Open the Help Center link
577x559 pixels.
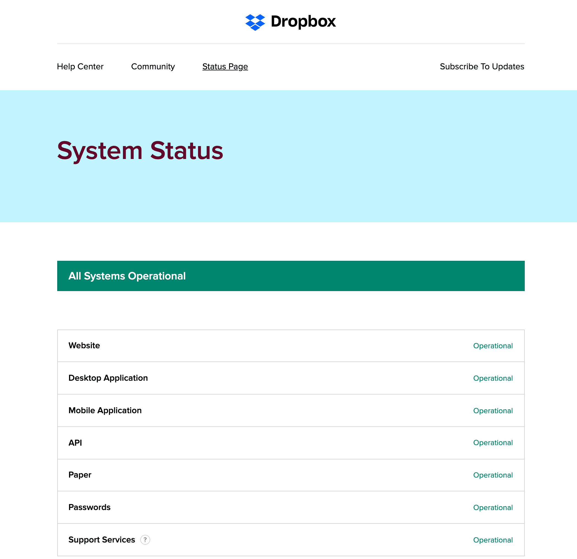pos(80,67)
